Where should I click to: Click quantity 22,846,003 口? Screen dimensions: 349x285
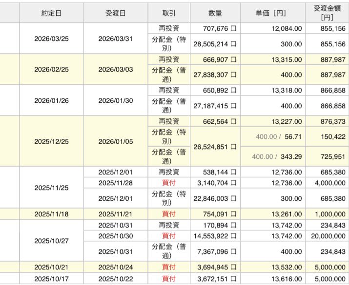215,198
